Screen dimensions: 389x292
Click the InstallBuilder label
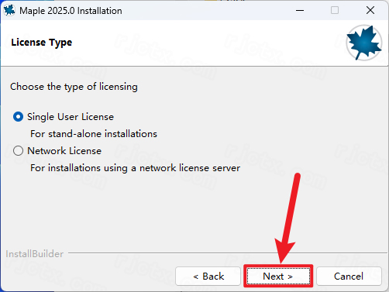click(34, 254)
